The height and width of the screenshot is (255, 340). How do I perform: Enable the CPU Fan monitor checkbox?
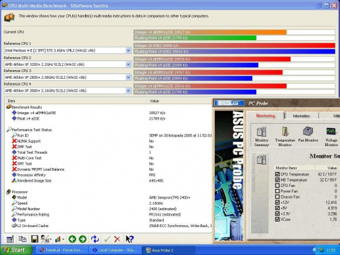pos(277,186)
